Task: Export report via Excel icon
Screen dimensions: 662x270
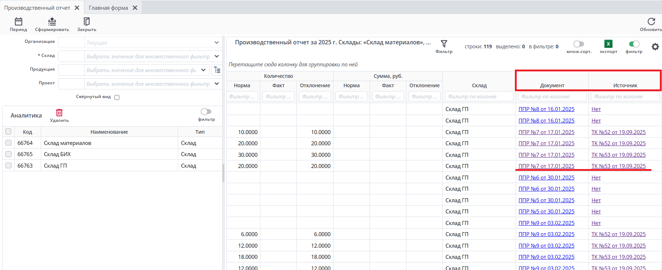Action: point(608,44)
